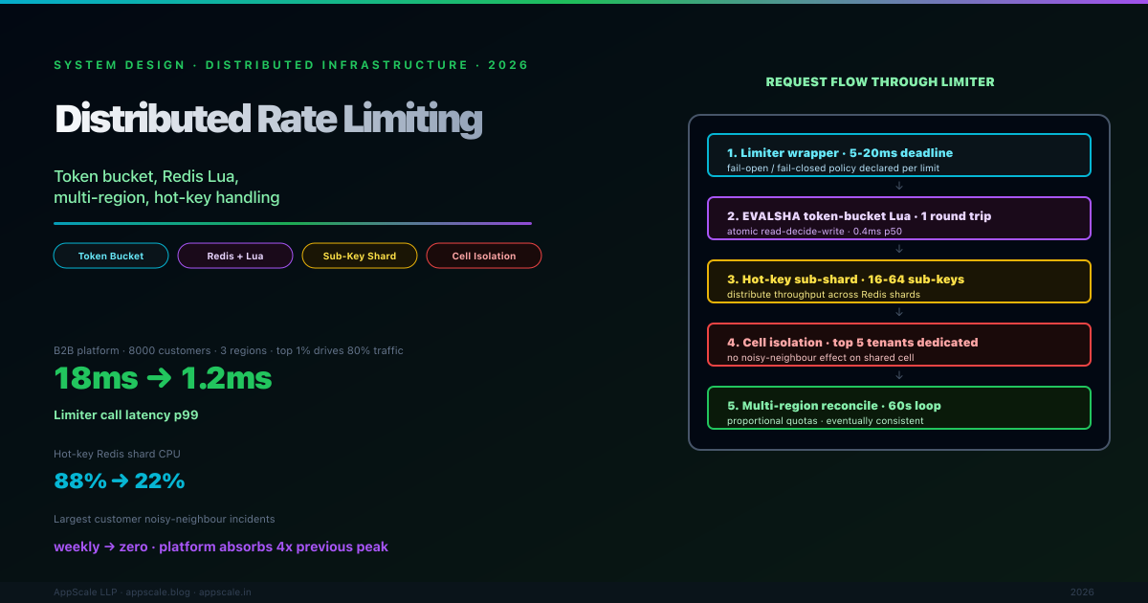
Task: Click the Distributed Rate Limiting title
Action: tap(268, 120)
